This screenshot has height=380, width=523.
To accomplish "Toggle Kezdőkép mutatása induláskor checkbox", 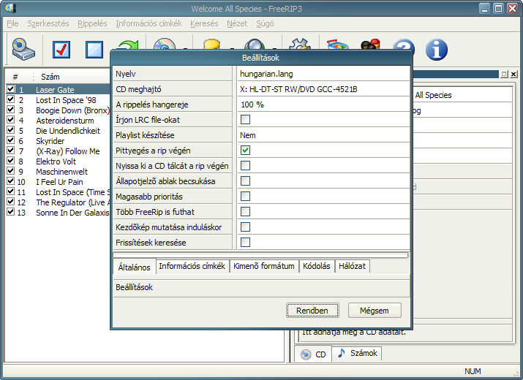I will (245, 227).
